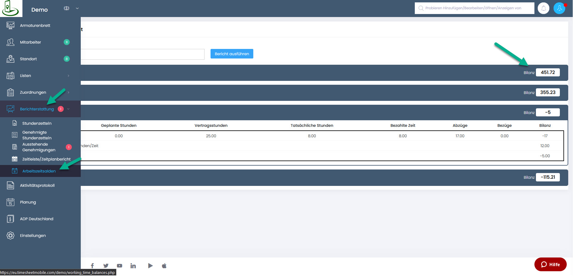Screen dimensions: 573x276
Task: Click the notification bell icon
Action: point(543,8)
